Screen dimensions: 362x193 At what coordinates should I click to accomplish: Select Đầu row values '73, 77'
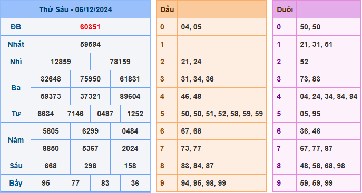click(x=191, y=148)
